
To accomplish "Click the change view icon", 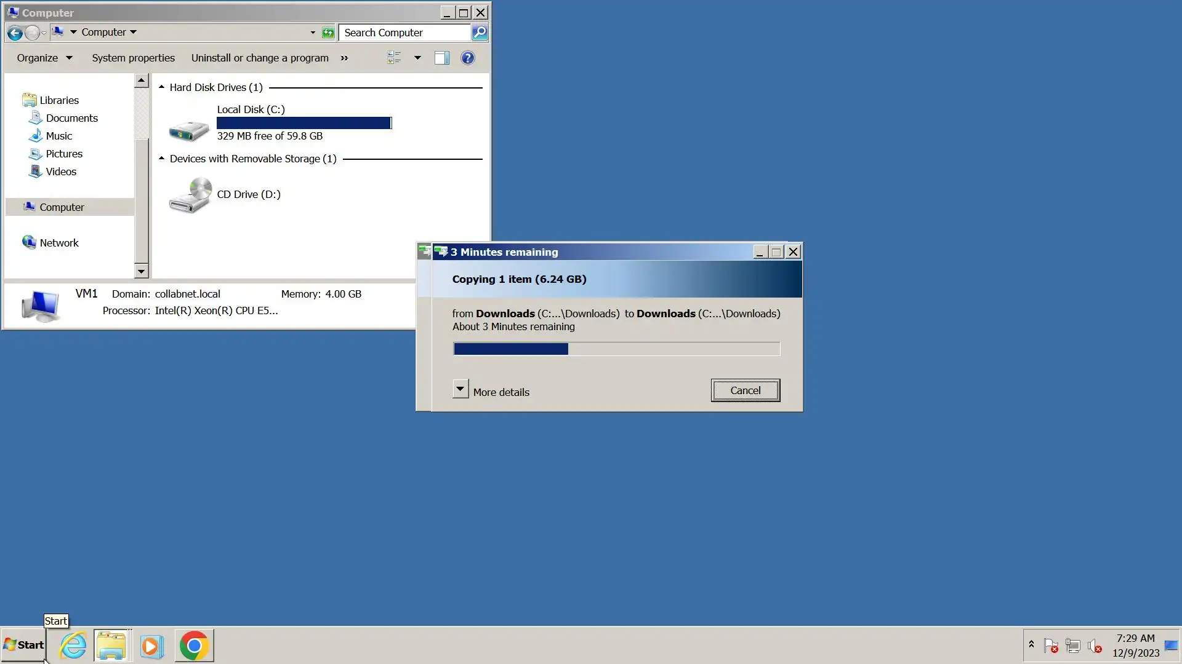I will point(394,58).
